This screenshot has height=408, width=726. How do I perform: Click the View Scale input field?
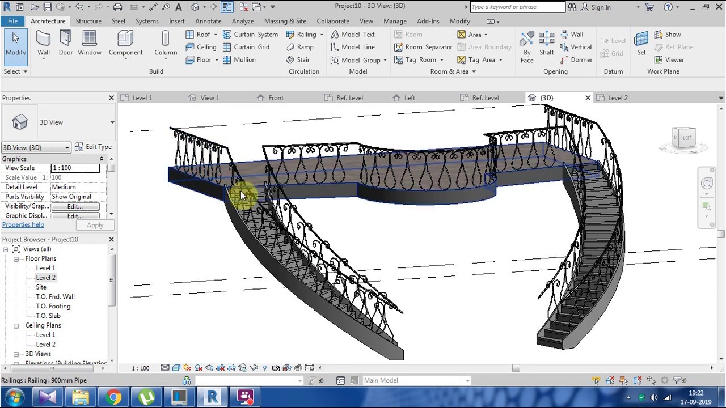coord(75,168)
